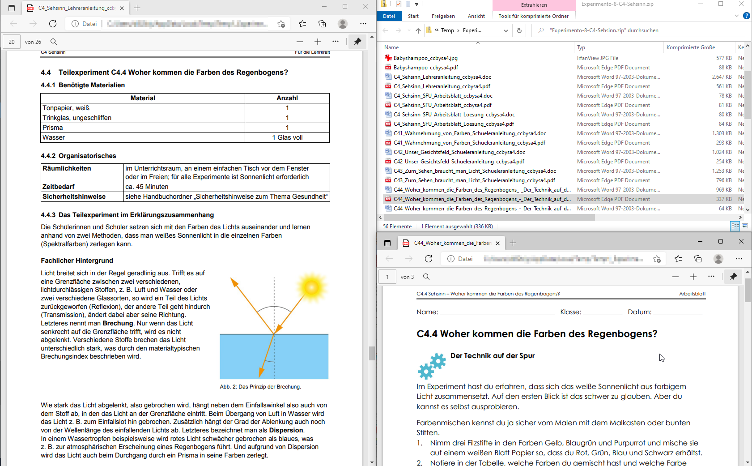
Task: Open the Quick Access Toolbar dropdown arrow
Action: point(416,4)
